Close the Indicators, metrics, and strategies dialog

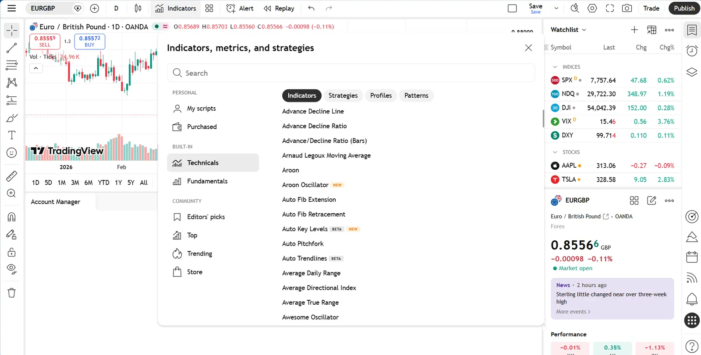[x=528, y=48]
